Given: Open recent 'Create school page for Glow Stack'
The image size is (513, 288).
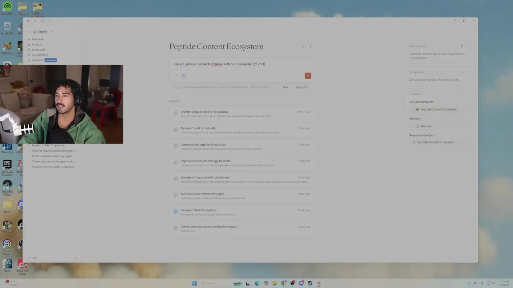Looking at the screenshot, I should (242, 146).
